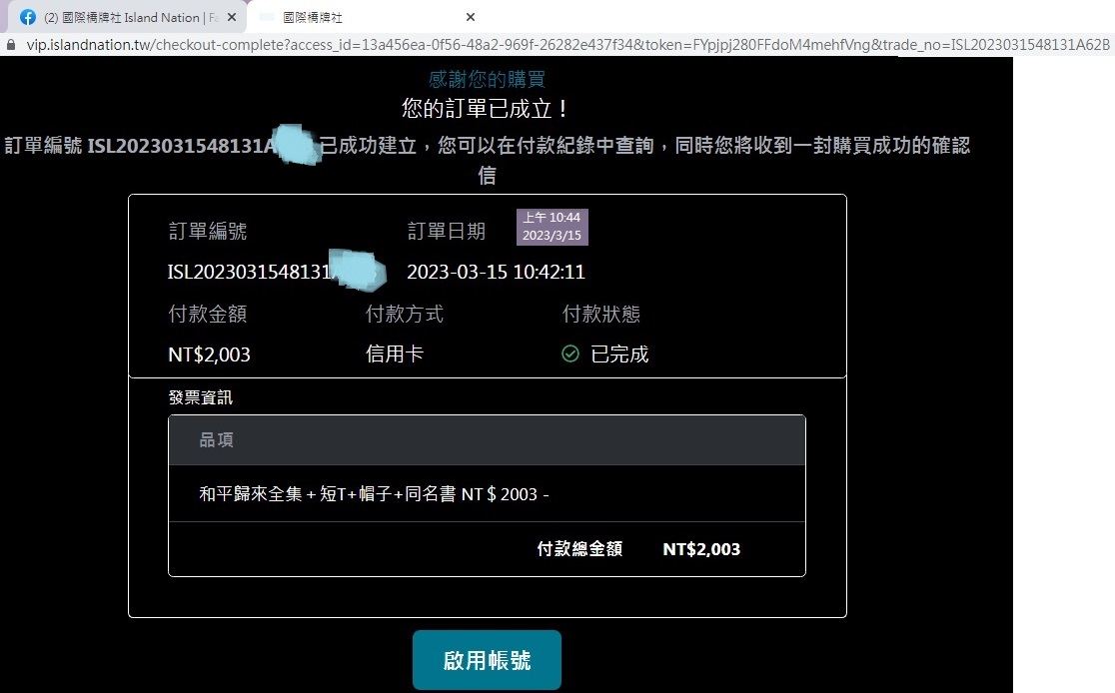Close the 國際橋牌社 tab

[471, 17]
